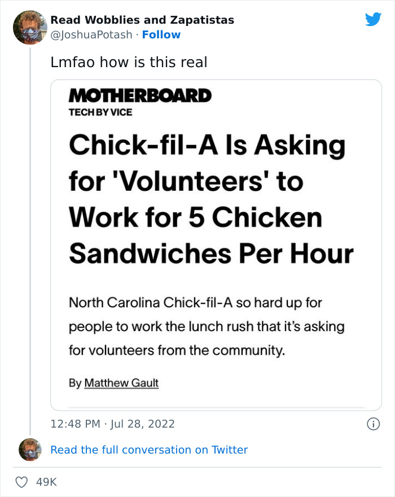Viewport: 395px width, 497px height.
Task: Open the display name 'Read Wobblies and Zapatistas'
Action: (143, 20)
